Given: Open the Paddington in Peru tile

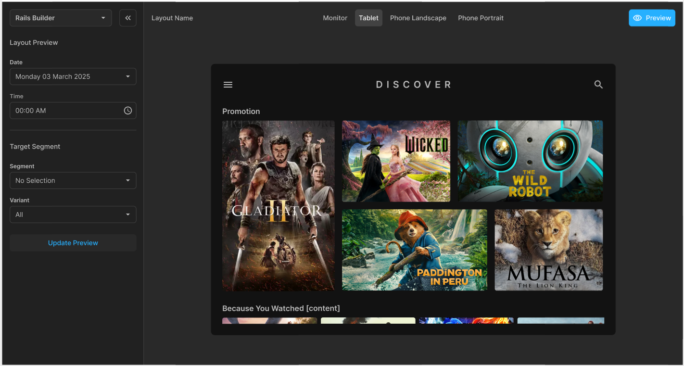Looking at the screenshot, I should pyautogui.click(x=414, y=250).
